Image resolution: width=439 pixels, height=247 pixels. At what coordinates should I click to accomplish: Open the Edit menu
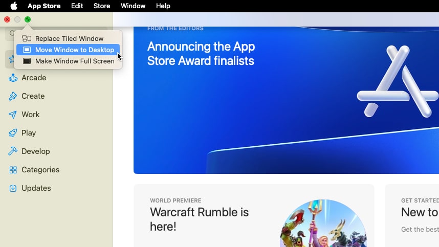[x=77, y=6]
